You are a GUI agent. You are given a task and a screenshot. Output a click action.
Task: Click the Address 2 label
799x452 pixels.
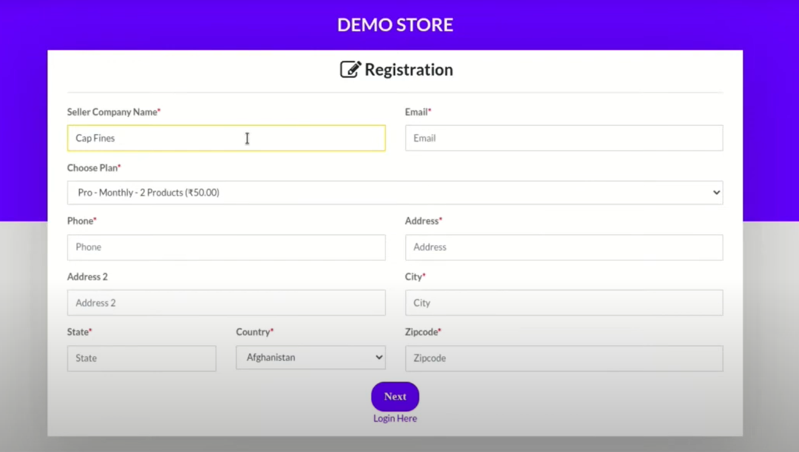[87, 277]
